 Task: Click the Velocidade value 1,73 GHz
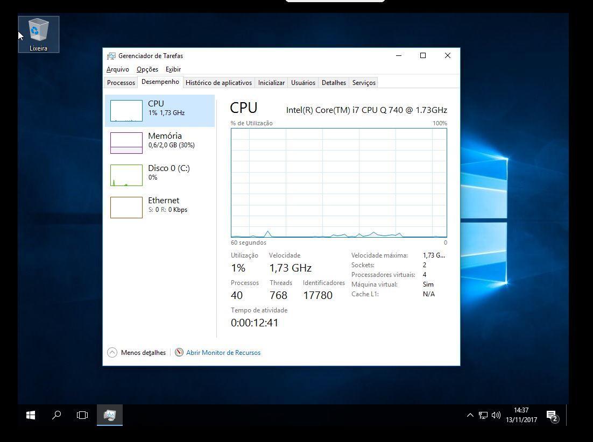pyautogui.click(x=291, y=268)
